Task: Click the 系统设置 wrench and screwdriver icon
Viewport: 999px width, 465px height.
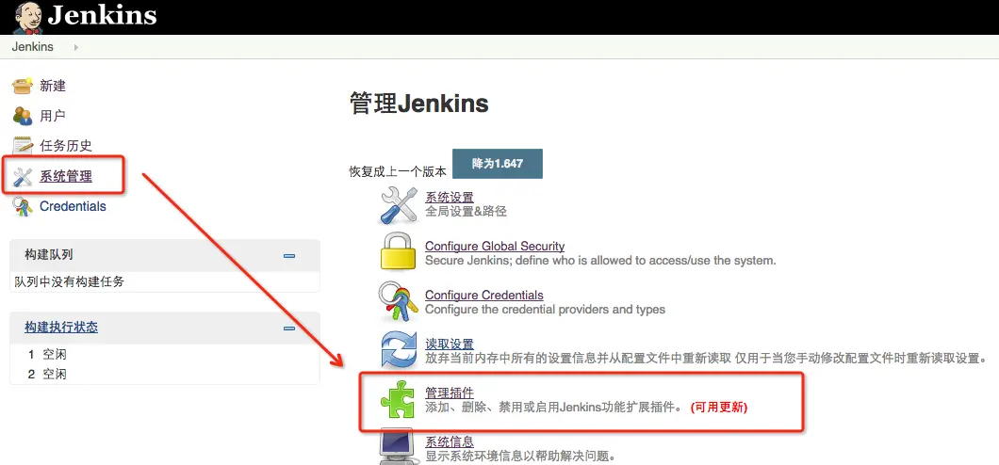Action: 399,204
